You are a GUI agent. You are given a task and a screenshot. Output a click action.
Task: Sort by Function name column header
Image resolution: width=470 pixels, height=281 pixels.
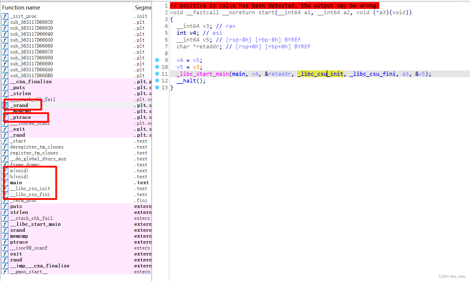(x=67, y=7)
